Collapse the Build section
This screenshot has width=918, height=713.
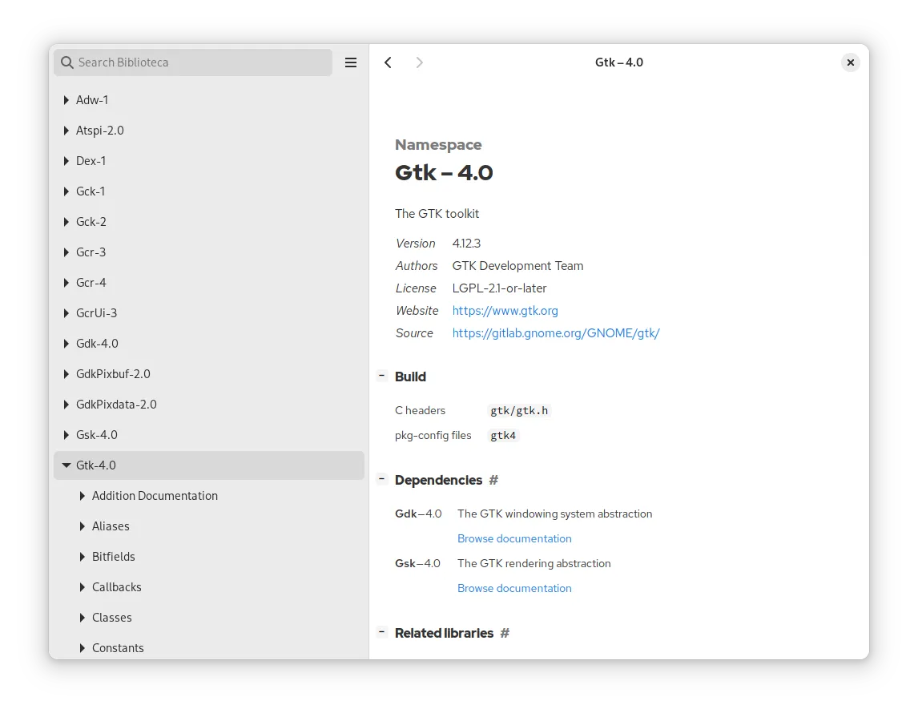[382, 374]
